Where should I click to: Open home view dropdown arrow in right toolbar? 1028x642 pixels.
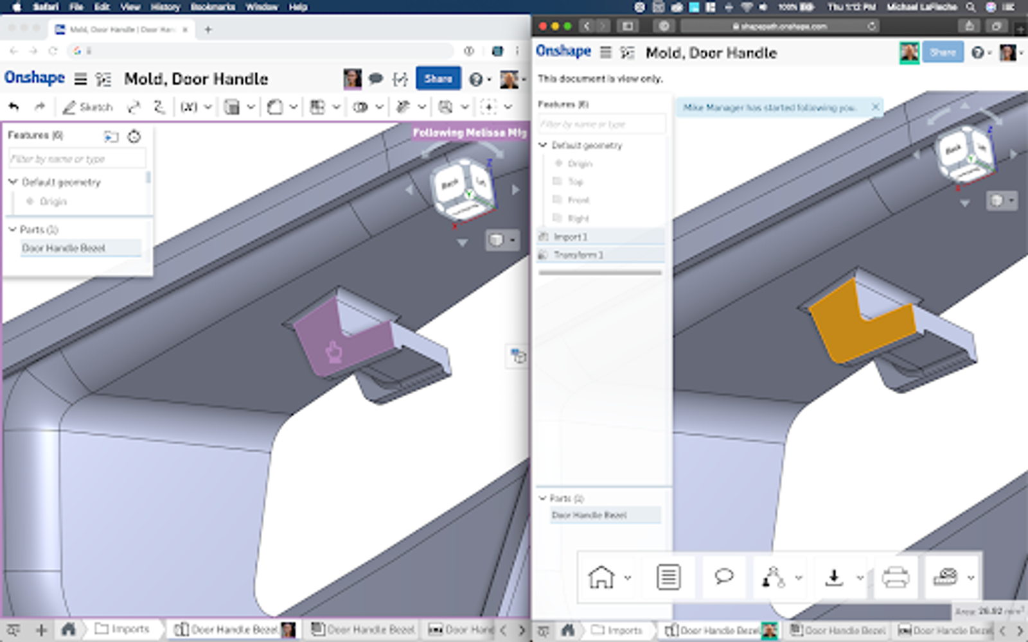click(x=628, y=578)
